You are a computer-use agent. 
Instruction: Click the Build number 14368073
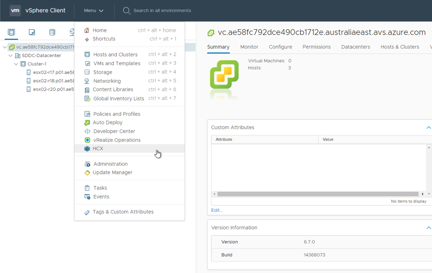click(x=314, y=255)
